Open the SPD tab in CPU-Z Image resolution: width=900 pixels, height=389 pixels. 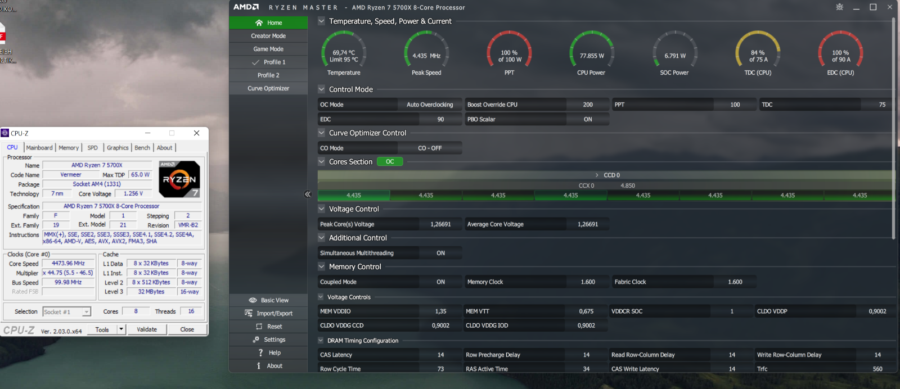point(93,148)
